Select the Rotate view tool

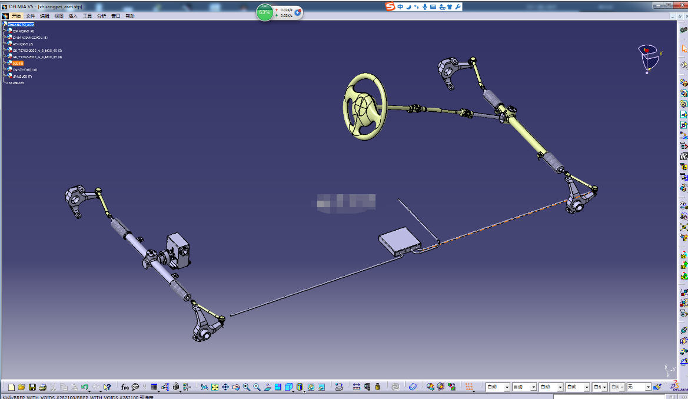(x=236, y=387)
